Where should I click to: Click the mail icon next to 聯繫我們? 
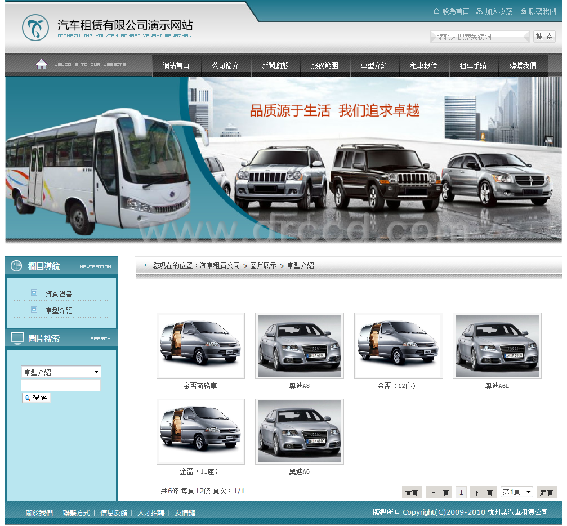pyautogui.click(x=523, y=11)
